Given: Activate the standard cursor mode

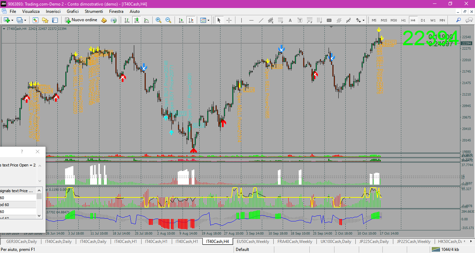Looking at the screenshot, I should [x=219, y=20].
